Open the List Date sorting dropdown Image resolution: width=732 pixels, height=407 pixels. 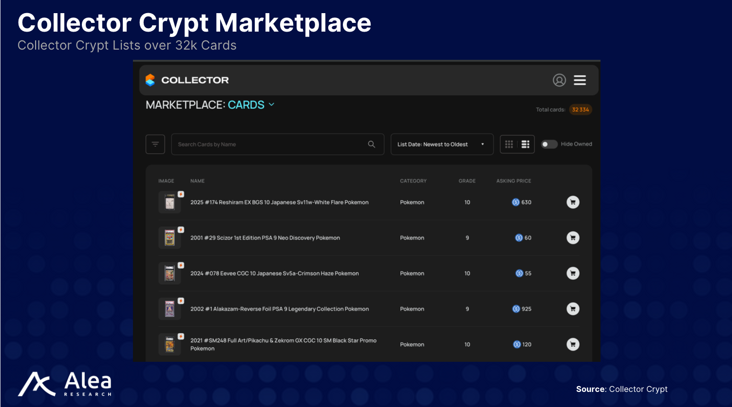pos(441,144)
